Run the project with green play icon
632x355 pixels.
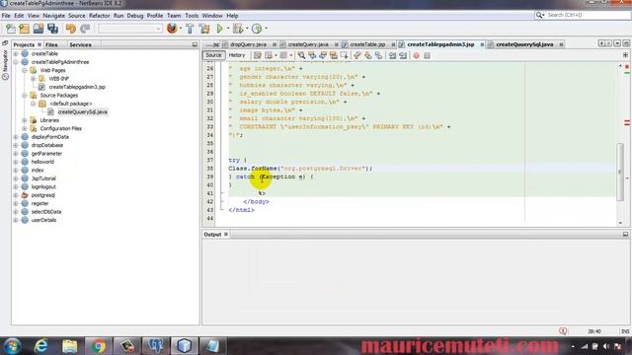click(x=219, y=29)
